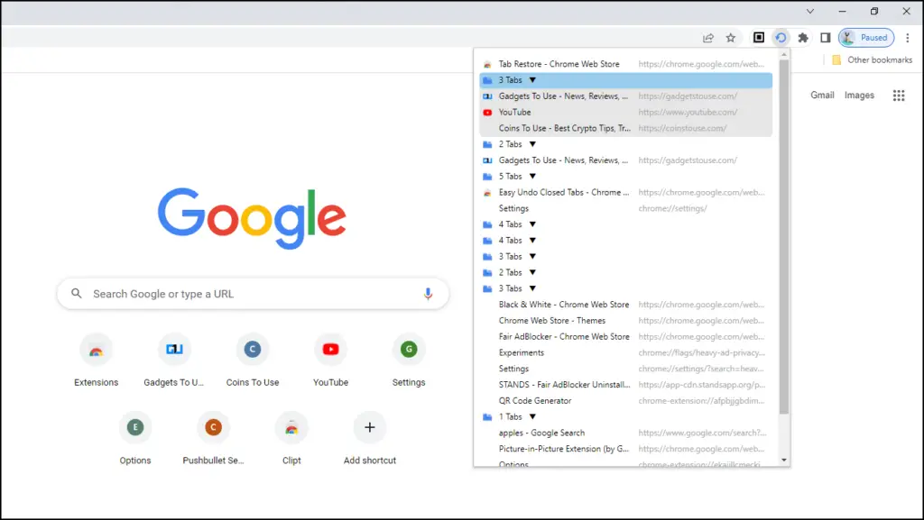Image resolution: width=924 pixels, height=520 pixels.
Task: Bookmark this tab with the star icon
Action: click(x=731, y=38)
